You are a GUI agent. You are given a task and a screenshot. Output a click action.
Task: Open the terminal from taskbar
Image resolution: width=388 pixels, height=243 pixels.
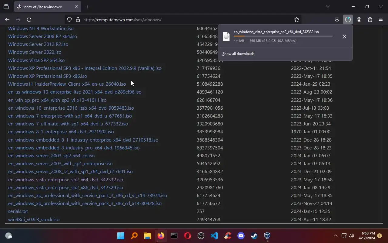tap(174, 236)
